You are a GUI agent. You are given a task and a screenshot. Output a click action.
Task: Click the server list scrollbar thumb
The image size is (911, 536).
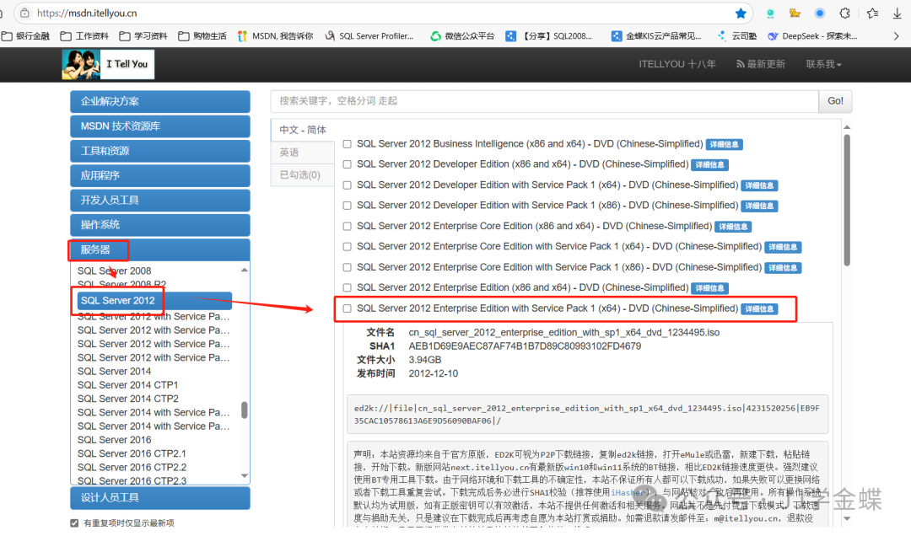(245, 410)
